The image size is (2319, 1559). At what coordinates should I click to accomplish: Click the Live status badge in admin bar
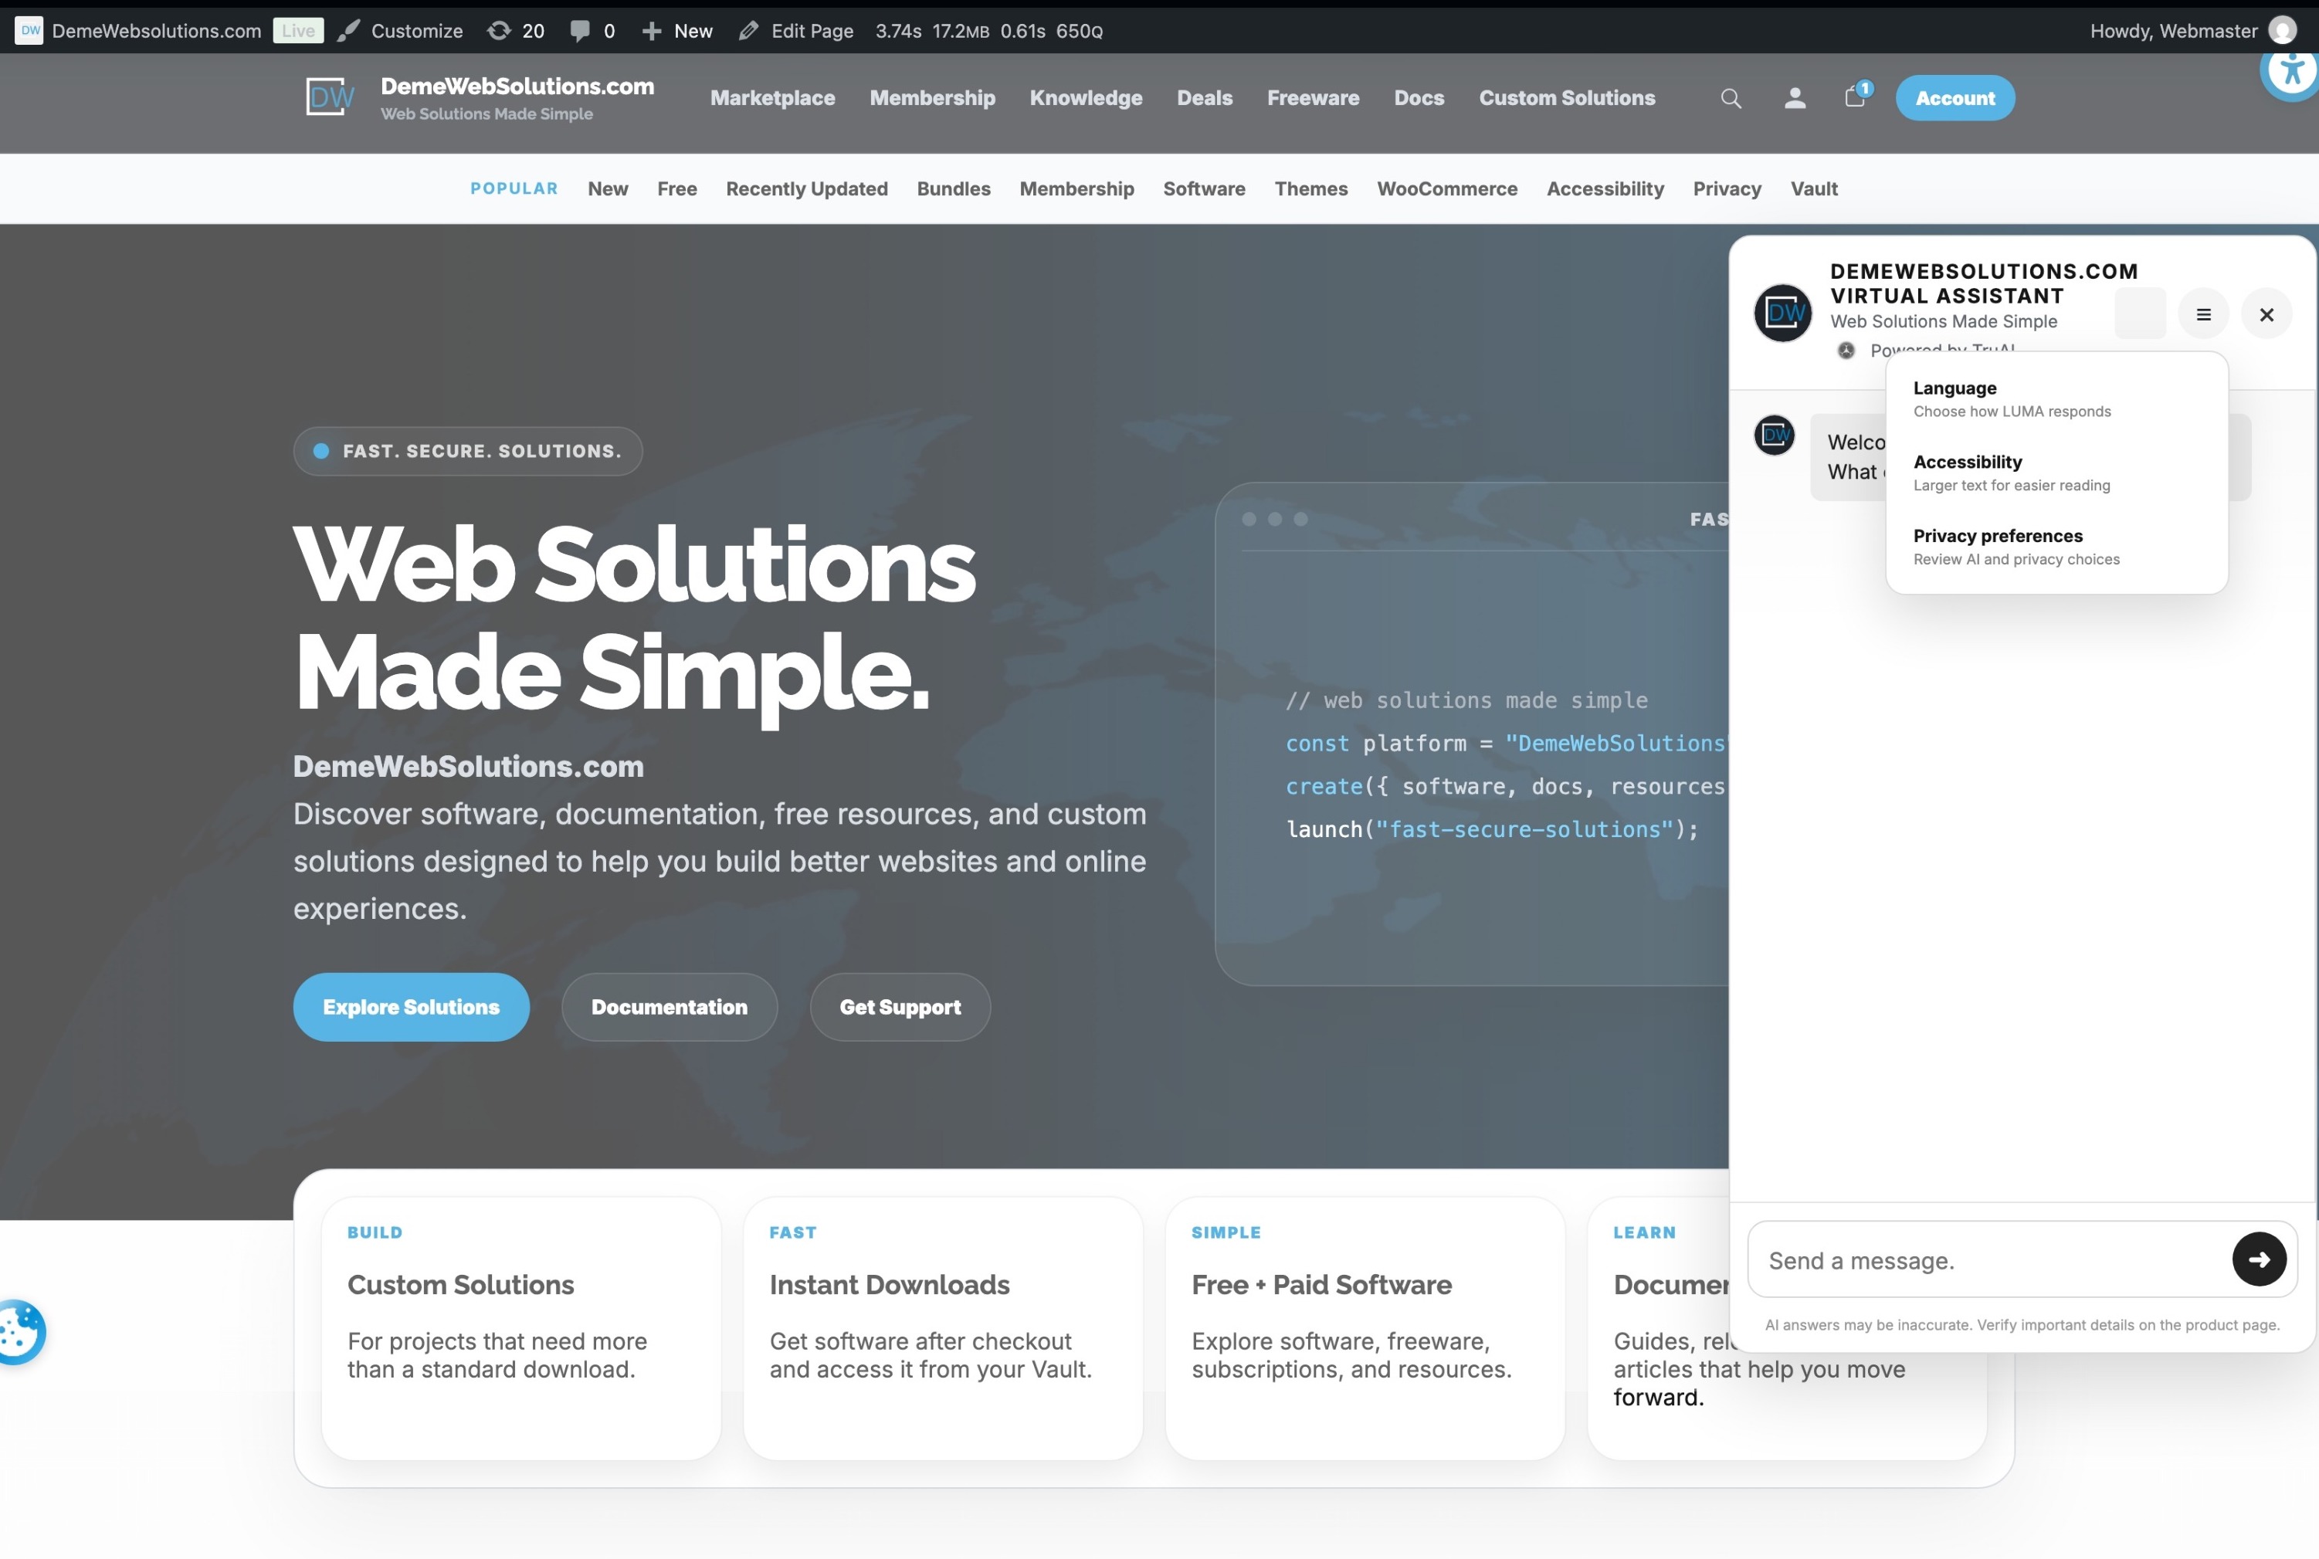point(298,31)
